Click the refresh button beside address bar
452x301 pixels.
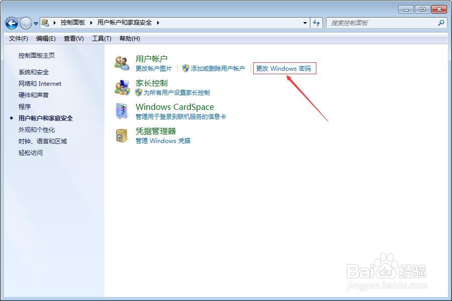click(316, 23)
